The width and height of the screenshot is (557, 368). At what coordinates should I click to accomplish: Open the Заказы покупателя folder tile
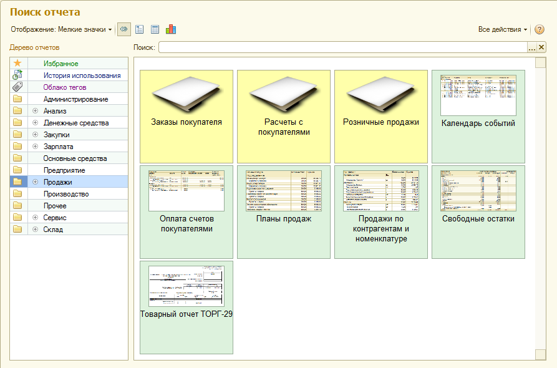click(x=186, y=116)
